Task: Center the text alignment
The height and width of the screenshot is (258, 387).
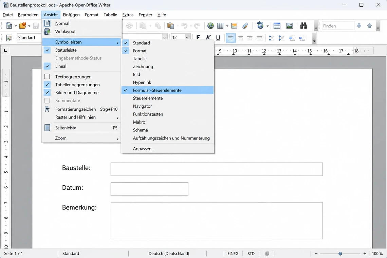Action: pyautogui.click(x=240, y=38)
